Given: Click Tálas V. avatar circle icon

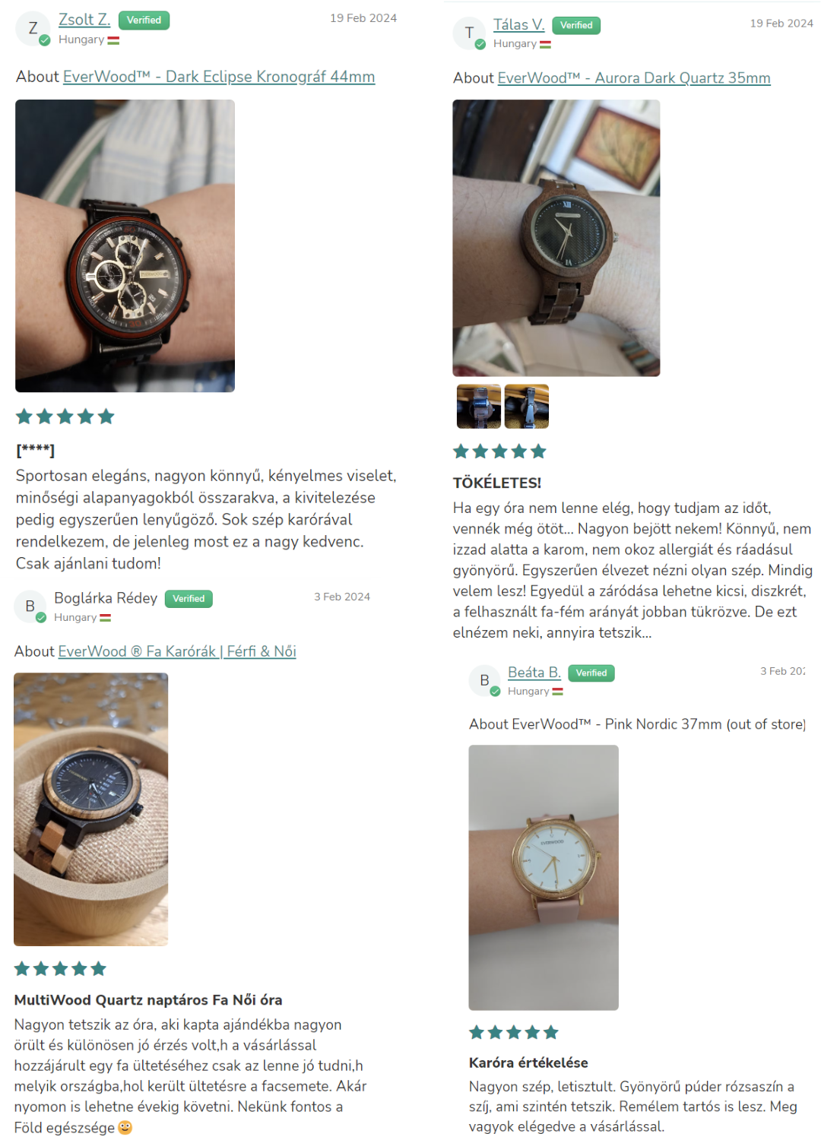Looking at the screenshot, I should [x=470, y=33].
